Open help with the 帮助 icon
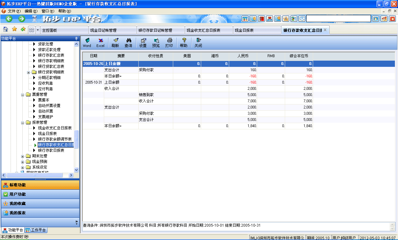 click(x=183, y=42)
